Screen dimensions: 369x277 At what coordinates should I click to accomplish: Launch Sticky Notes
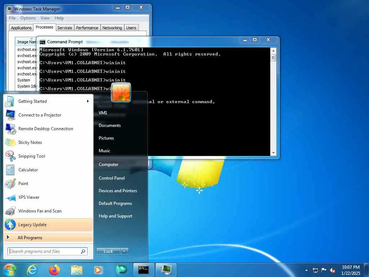[48, 142]
